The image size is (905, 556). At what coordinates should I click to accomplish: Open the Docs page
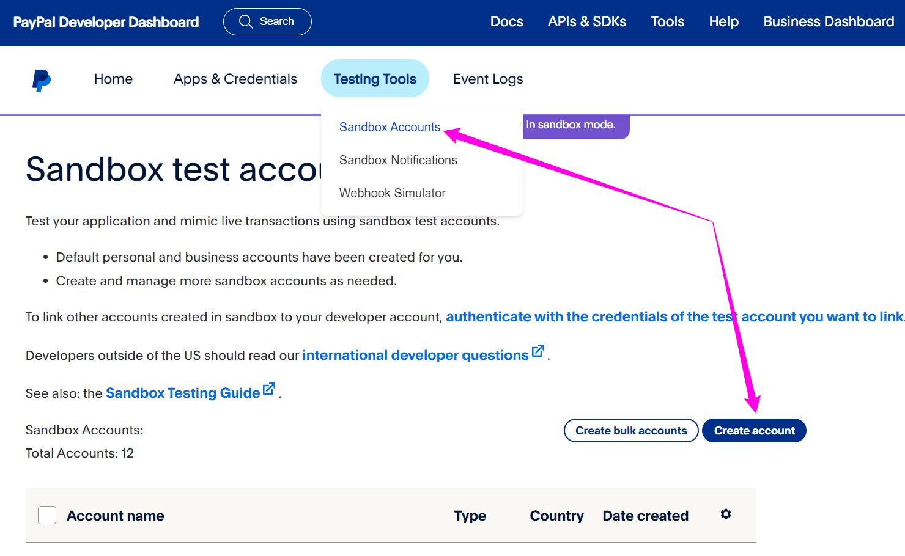pyautogui.click(x=506, y=21)
